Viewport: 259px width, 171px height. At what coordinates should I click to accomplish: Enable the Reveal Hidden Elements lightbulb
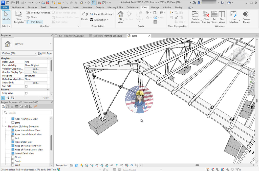(x=117, y=165)
